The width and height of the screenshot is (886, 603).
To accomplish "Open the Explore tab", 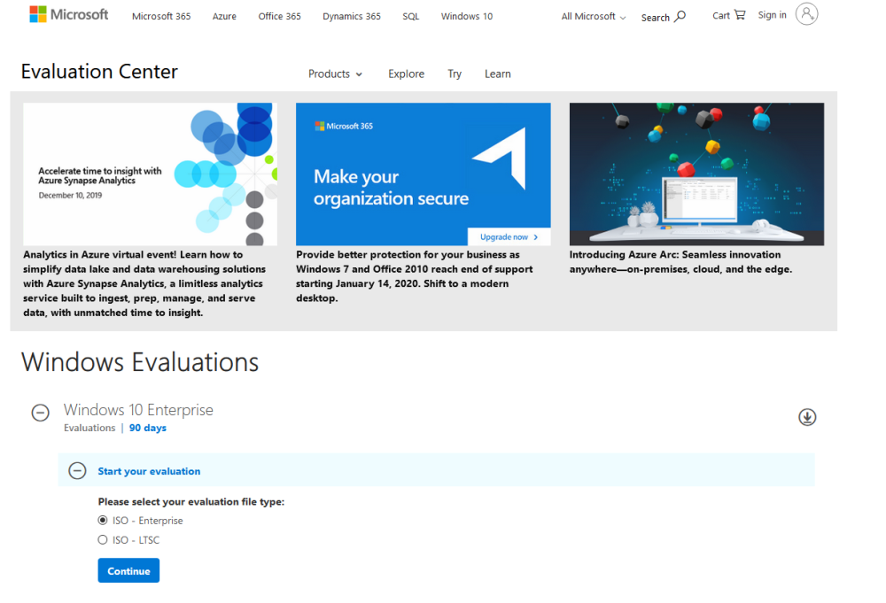I will click(407, 74).
